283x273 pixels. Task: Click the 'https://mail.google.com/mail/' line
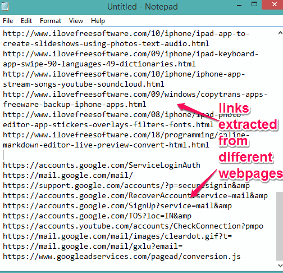pos(68,176)
